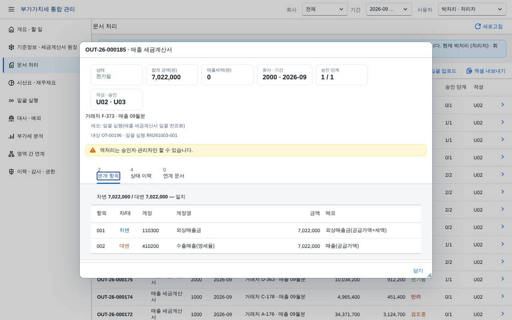Screen dimensions: 512x320
Task: Click the 엑셀 내보내기 export icon
Action: 469,71
